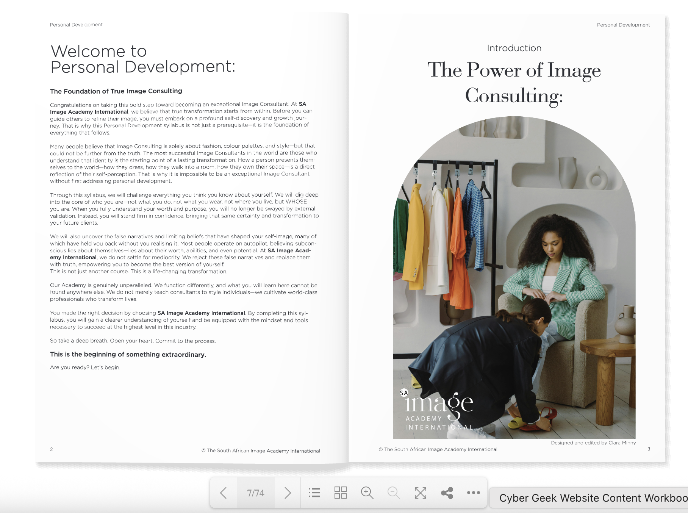Image resolution: width=688 pixels, height=513 pixels.
Task: Click the 'Introduction' label on right page
Action: pos(514,48)
